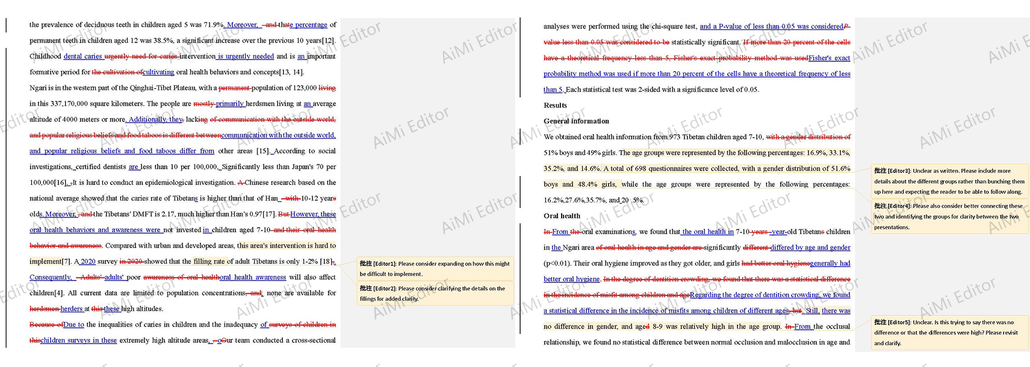Click the inserted text 'differed by age and gender'

tap(810, 247)
